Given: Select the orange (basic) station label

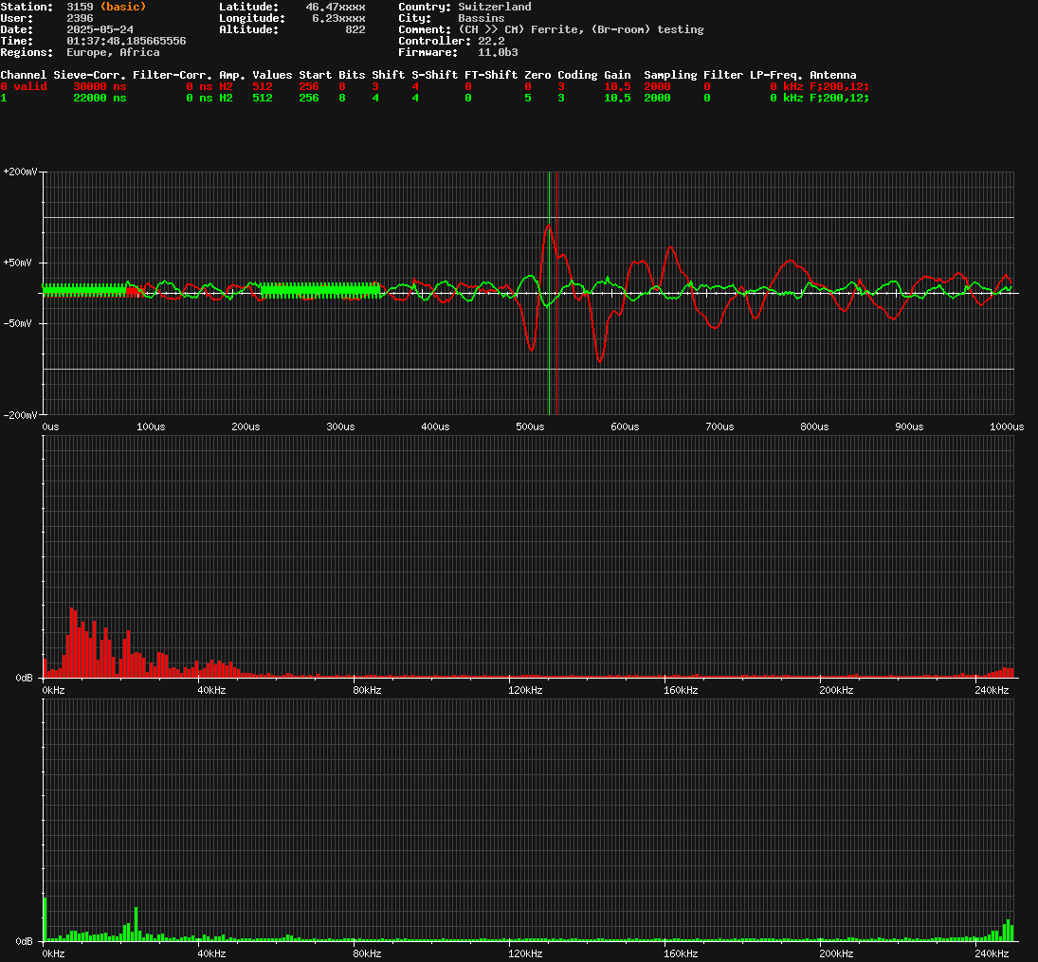Looking at the screenshot, I should 123,7.
